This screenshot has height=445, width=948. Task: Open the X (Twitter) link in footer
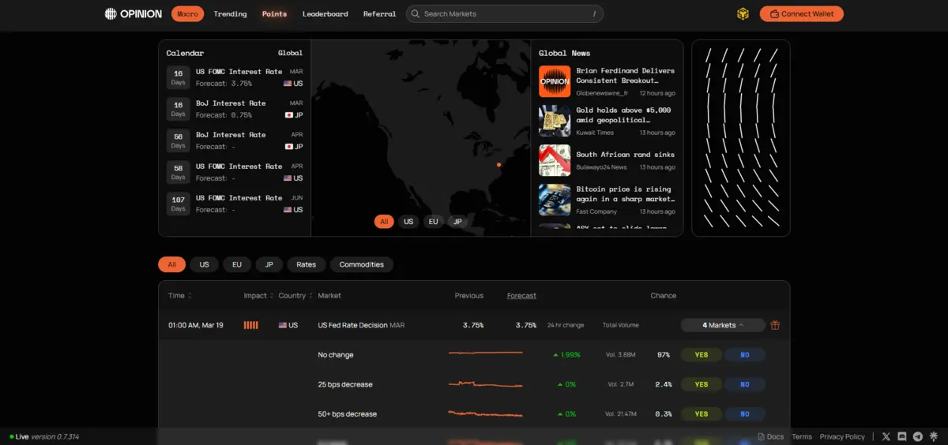(886, 436)
